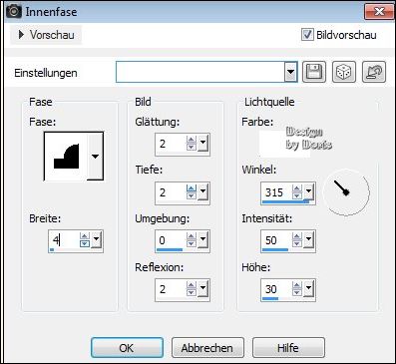Increase Winkel with the up arrow
The height and width of the screenshot is (364, 396).
click(x=297, y=188)
